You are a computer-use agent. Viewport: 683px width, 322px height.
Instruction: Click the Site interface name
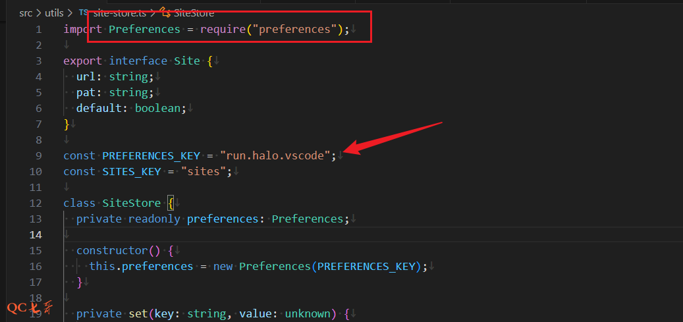pyautogui.click(x=186, y=61)
